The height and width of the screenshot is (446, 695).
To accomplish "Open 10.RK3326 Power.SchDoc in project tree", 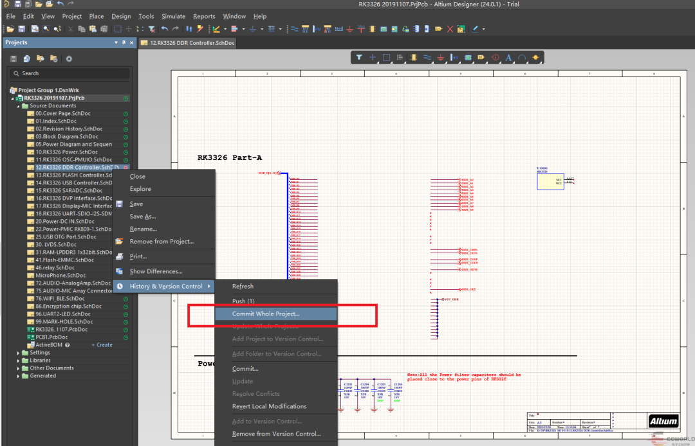I will tap(66, 152).
